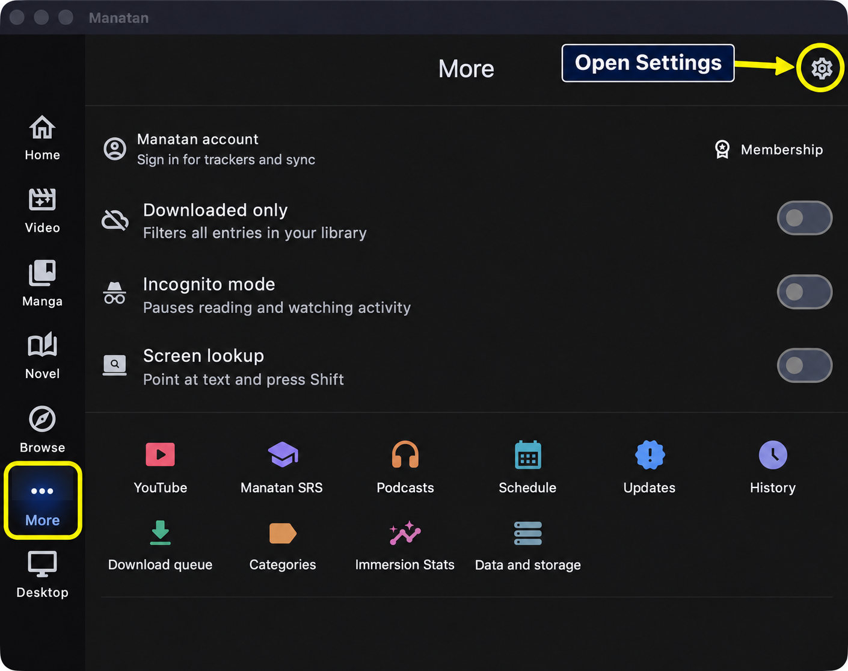The height and width of the screenshot is (671, 848).
Task: Click the 'Pauses reading and watching activity' text
Action: click(277, 308)
